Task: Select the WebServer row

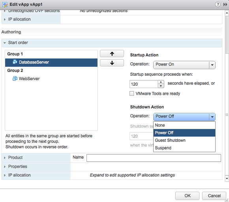Action: point(51,79)
